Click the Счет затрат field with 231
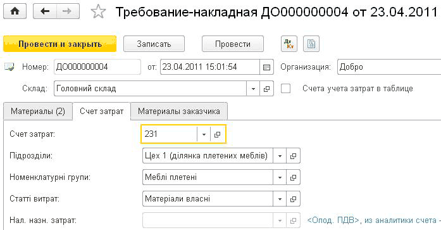The height and width of the screenshot is (230, 441). click(x=169, y=134)
